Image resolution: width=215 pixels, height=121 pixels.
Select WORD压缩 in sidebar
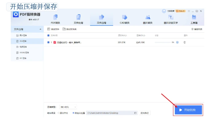(27, 53)
